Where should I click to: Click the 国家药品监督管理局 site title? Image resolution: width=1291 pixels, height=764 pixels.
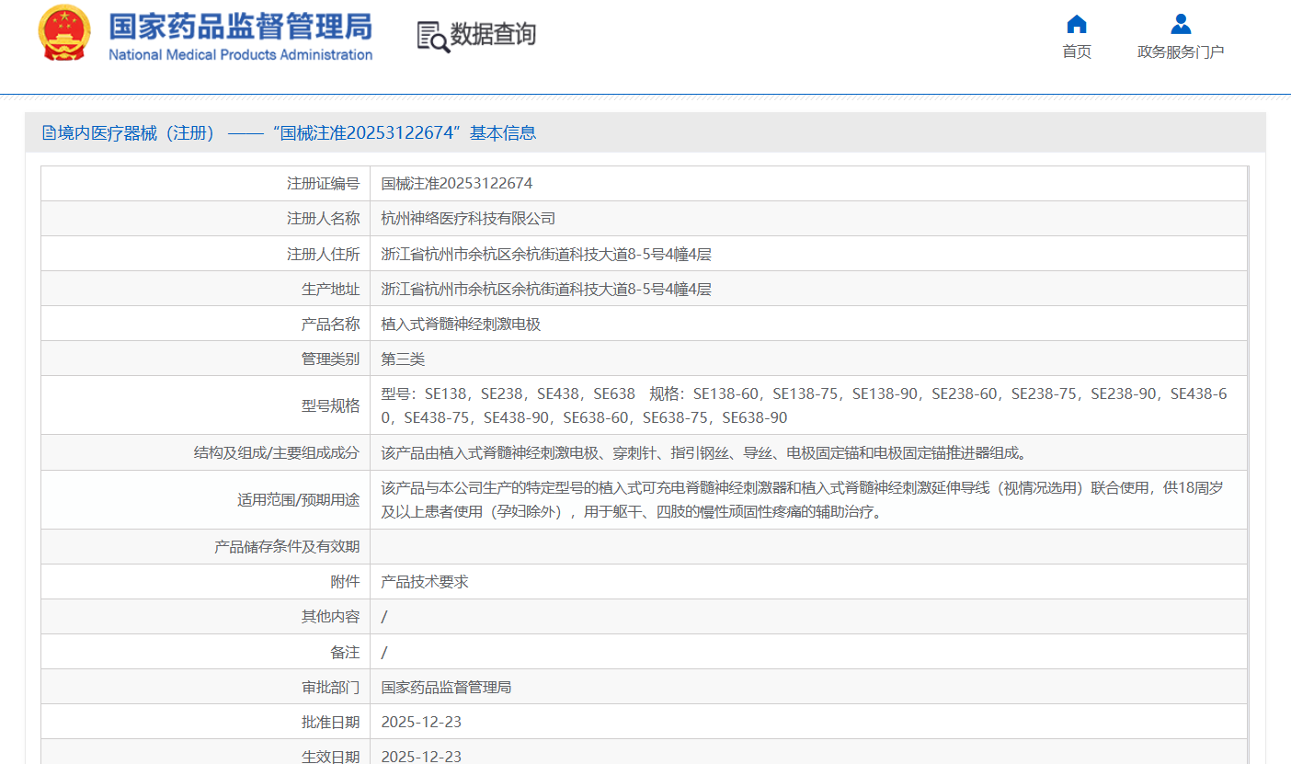point(240,26)
